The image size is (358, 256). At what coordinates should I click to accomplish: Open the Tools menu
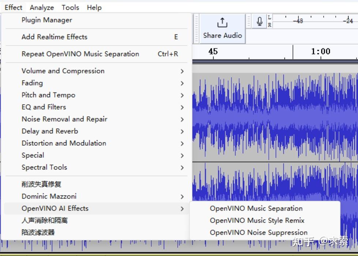[70, 7]
